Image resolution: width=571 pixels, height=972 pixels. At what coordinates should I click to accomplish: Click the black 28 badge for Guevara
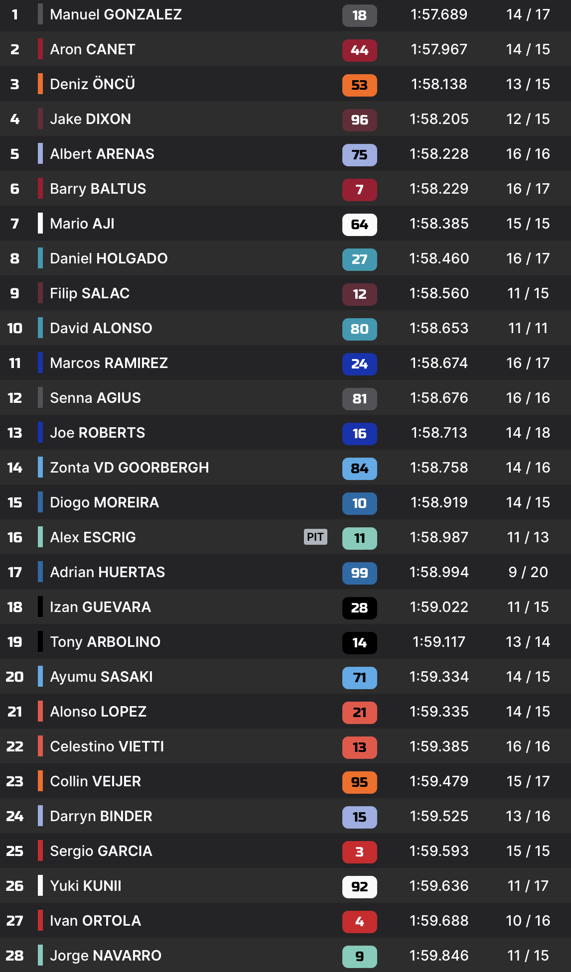359,608
